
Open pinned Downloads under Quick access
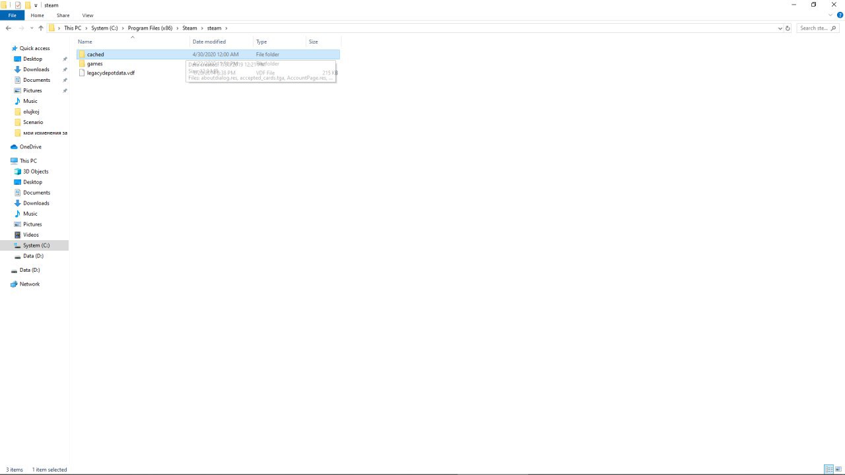coord(36,69)
